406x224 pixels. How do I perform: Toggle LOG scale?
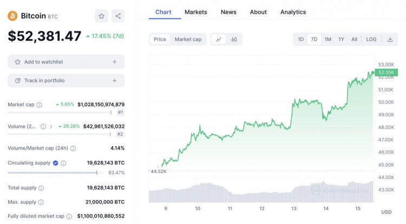point(371,39)
